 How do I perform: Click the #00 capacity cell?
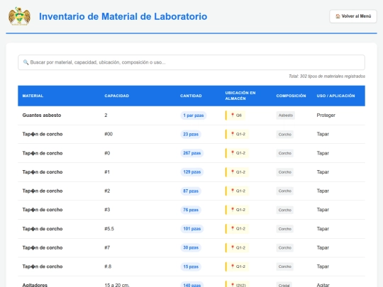(109, 134)
